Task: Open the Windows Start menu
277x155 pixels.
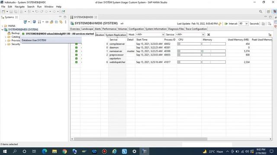Action: point(5,151)
